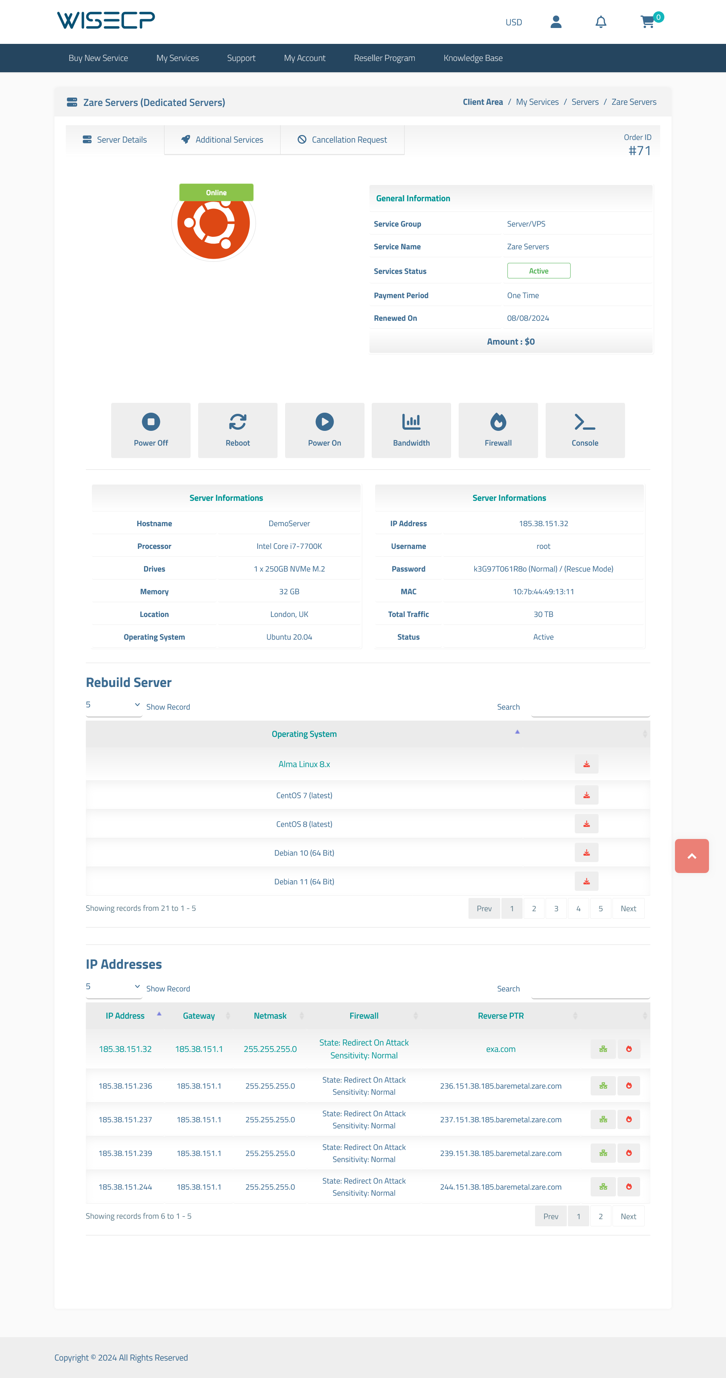Click password value k3G97T061R8o

[x=500, y=569]
